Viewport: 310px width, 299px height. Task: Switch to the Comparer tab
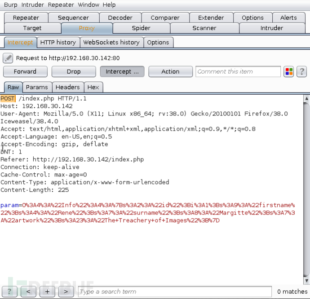coord(165,18)
